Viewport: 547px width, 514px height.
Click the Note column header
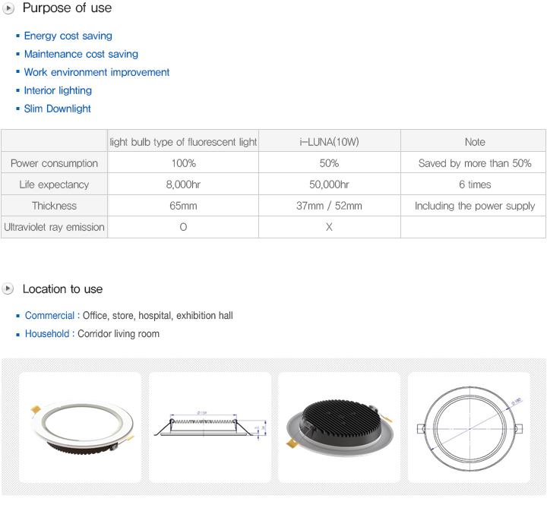[x=474, y=142]
